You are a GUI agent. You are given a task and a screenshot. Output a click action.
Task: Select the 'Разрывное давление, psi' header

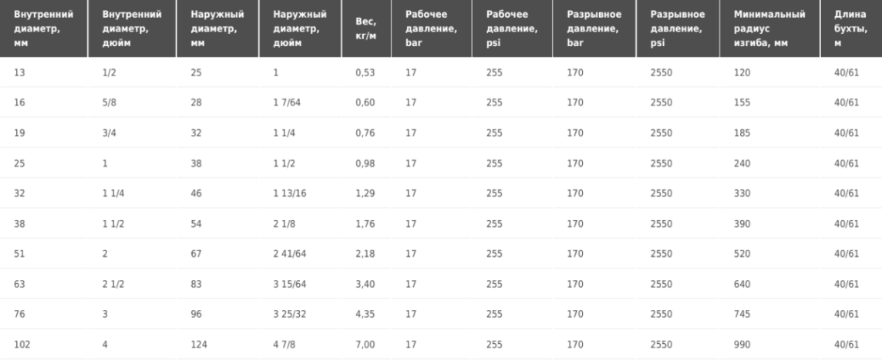[x=678, y=28]
